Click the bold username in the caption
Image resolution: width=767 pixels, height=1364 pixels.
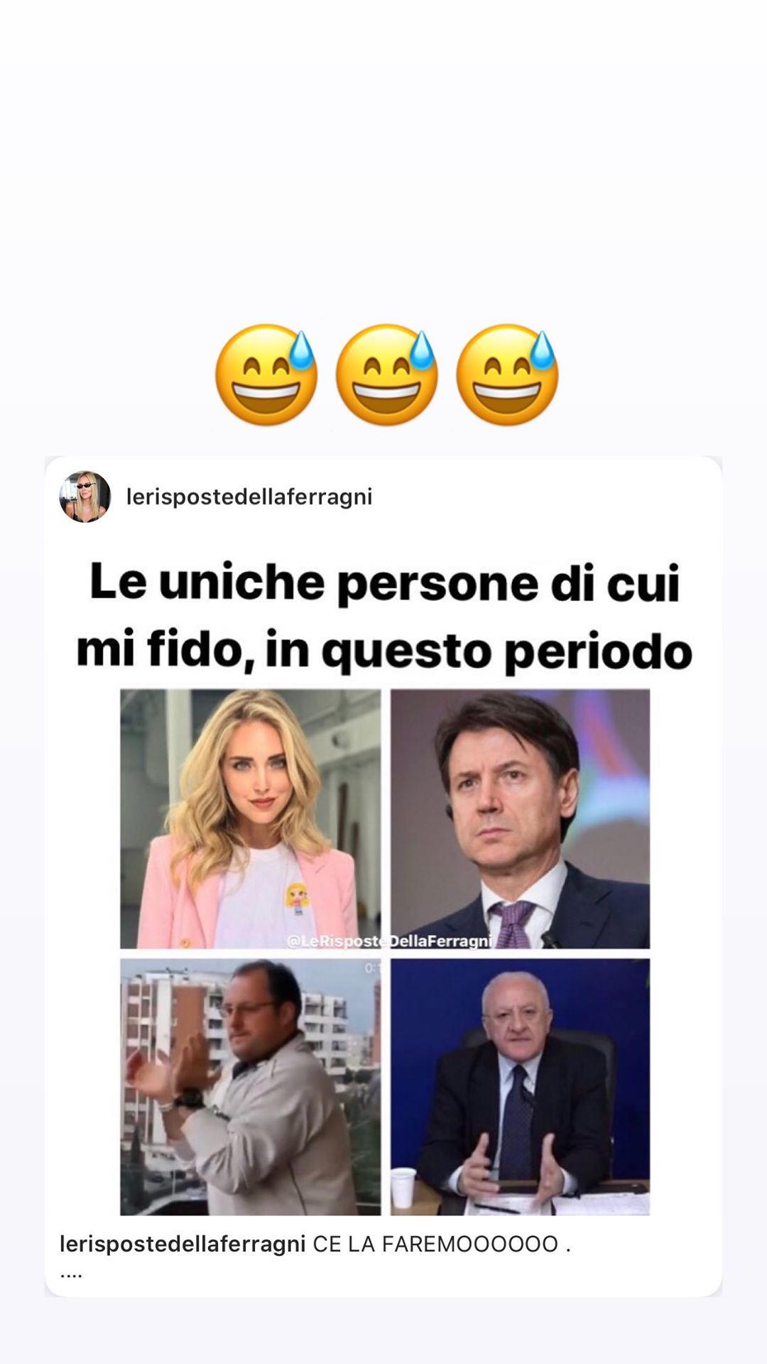coord(183,1244)
